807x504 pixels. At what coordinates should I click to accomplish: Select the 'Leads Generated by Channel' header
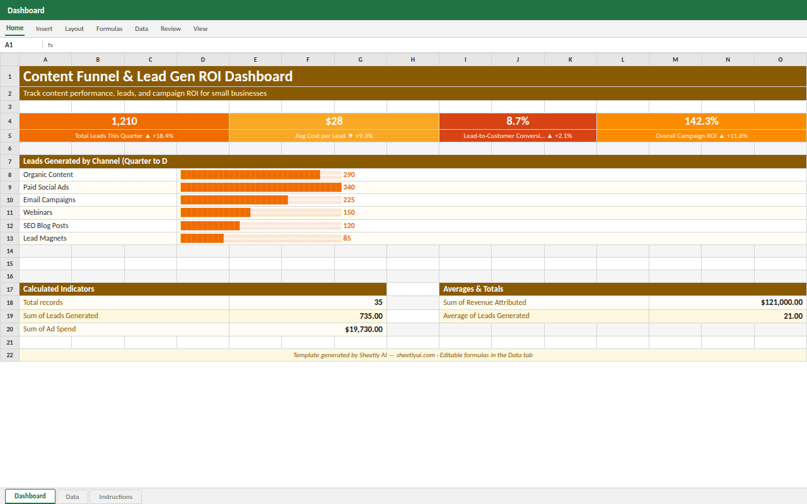pos(413,161)
